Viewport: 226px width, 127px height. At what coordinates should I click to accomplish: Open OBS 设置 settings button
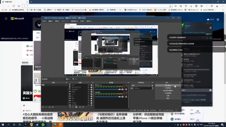tap(168, 96)
